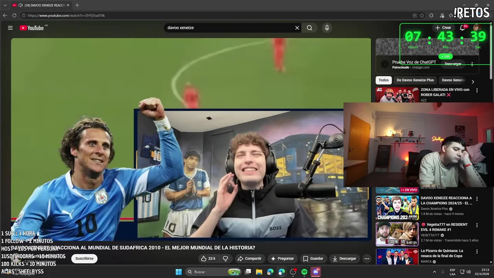This screenshot has width=494, height=278.
Task: Open the Windows Start menu
Action: pos(179,272)
